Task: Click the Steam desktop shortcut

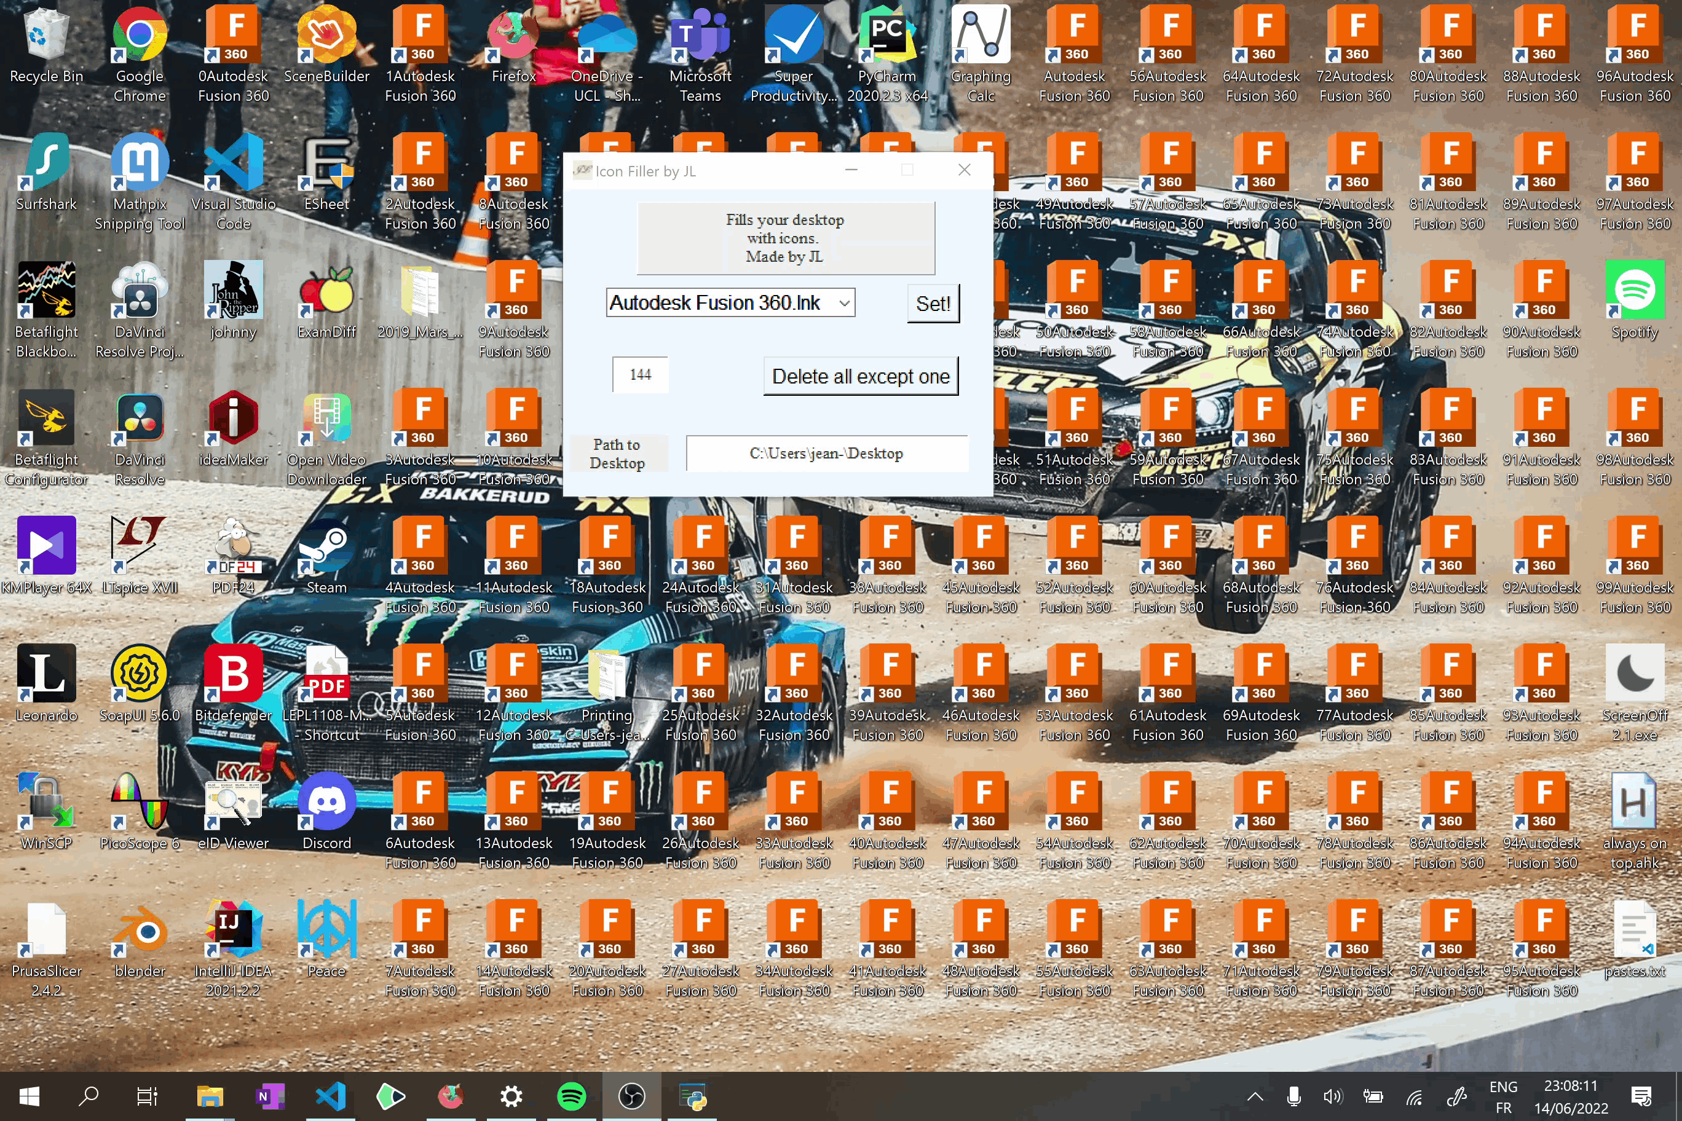Action: click(x=326, y=547)
